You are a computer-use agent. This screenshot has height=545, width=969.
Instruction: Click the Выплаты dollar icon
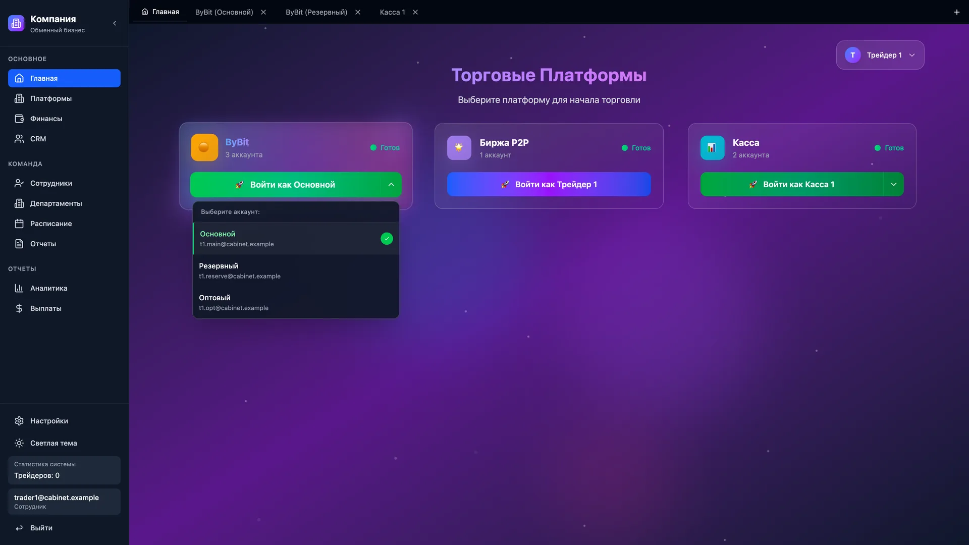point(19,308)
